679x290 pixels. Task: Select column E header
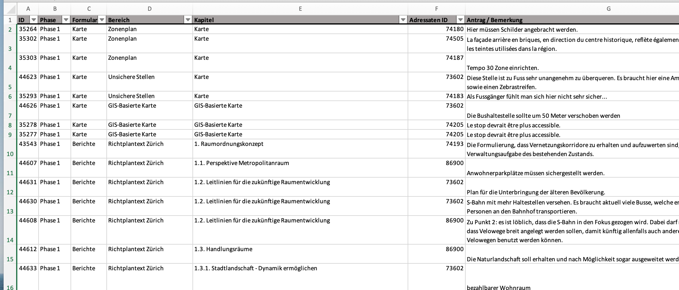(300, 9)
